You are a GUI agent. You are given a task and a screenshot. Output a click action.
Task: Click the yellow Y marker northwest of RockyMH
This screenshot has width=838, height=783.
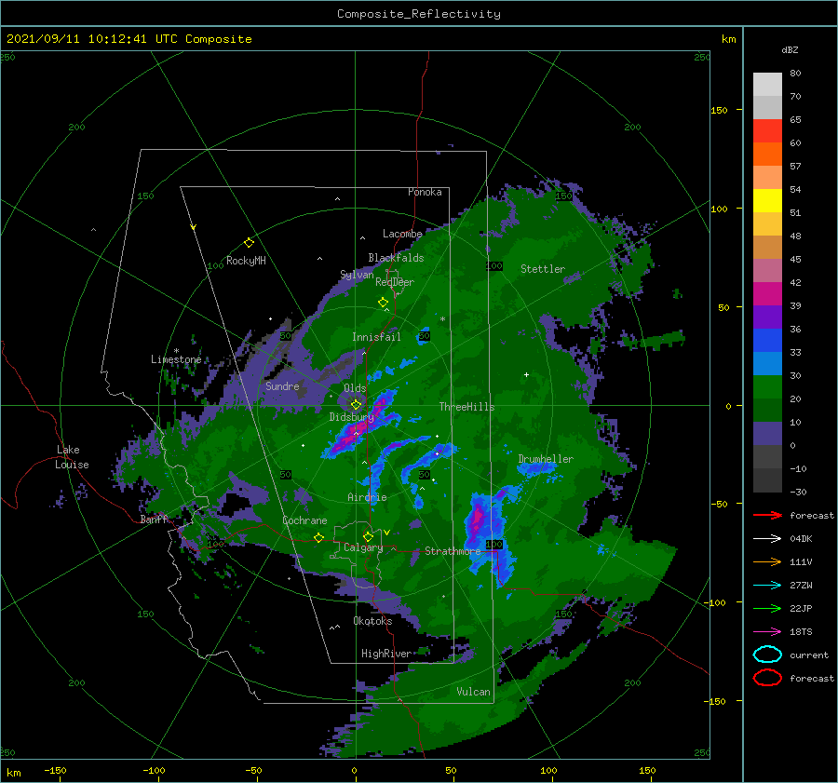tap(194, 227)
